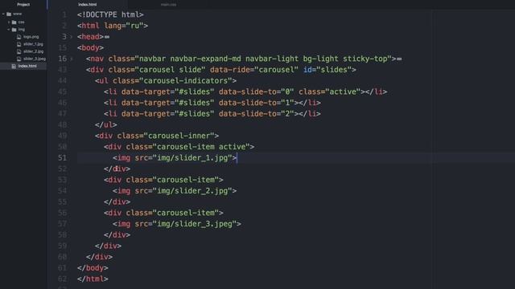Click the opening body tag on line 15
515x289 pixels.
click(91, 48)
